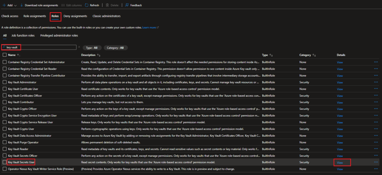Check the Key Vault Secrets User checkbox
This screenshot has width=382, height=175.
click(x=4, y=162)
